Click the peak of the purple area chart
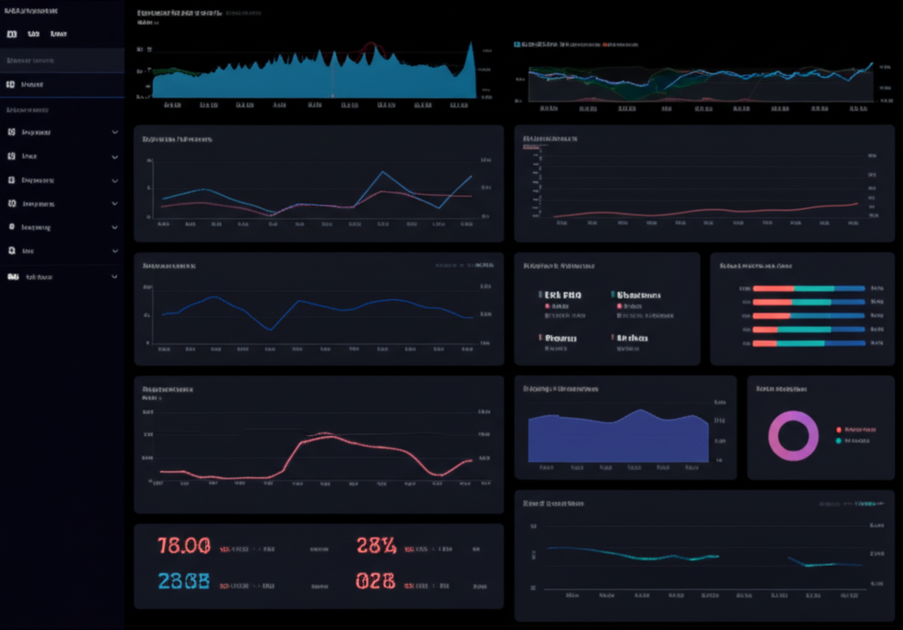 pyautogui.click(x=638, y=409)
